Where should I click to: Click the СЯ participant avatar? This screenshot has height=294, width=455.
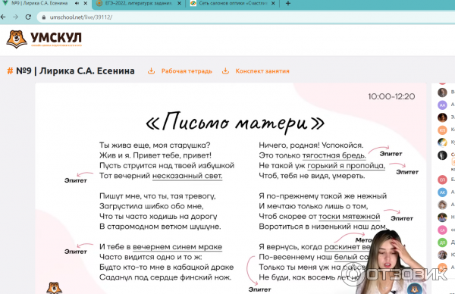(x=442, y=230)
